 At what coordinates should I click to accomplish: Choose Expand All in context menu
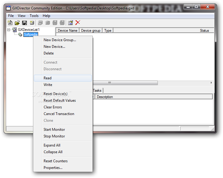(63, 146)
